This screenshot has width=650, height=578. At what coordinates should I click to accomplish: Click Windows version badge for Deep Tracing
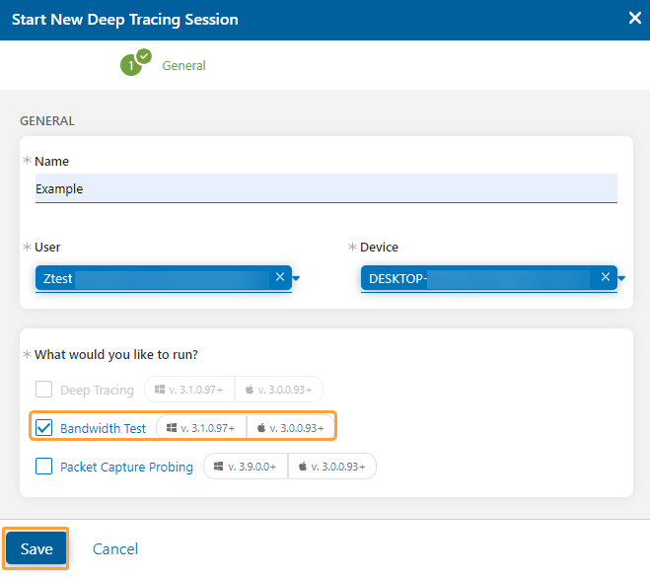(189, 390)
